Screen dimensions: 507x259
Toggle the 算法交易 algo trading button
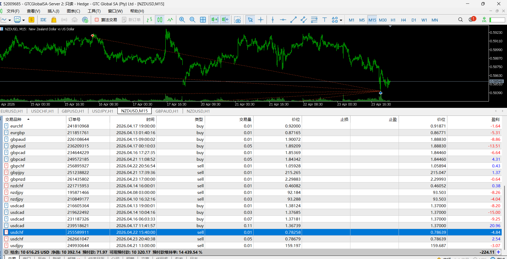point(106,20)
